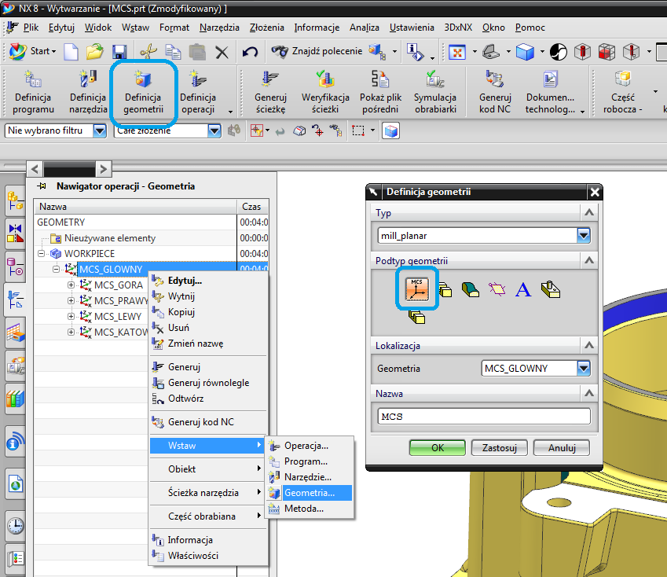Image resolution: width=667 pixels, height=577 pixels.
Task: Collapse the Podtyp geometrii section
Action: (589, 260)
